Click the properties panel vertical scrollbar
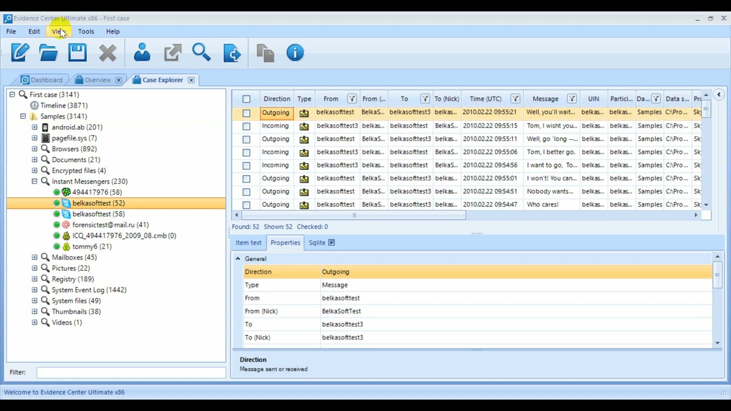The image size is (731, 411). [x=717, y=275]
